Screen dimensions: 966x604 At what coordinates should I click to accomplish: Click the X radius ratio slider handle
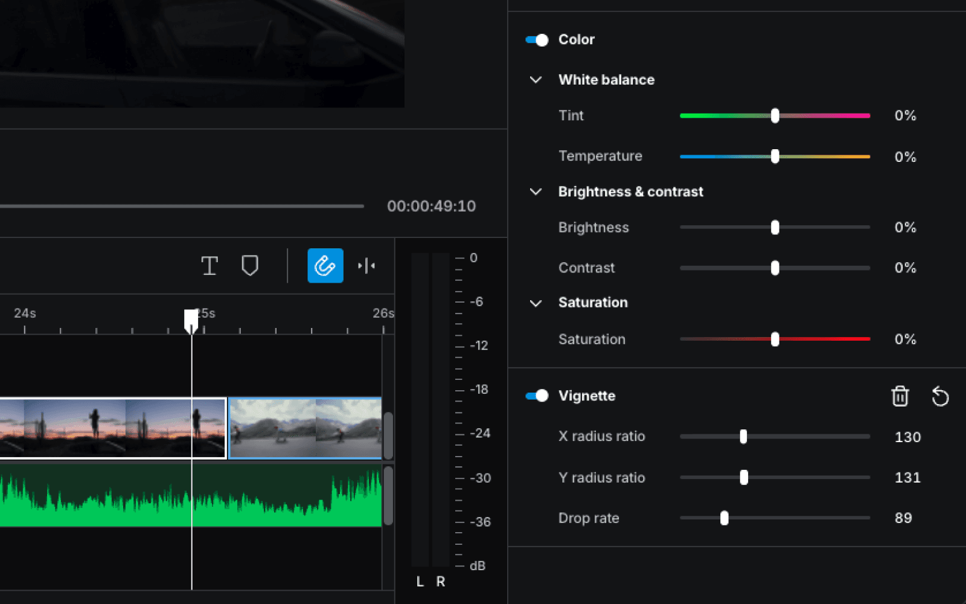(x=743, y=436)
